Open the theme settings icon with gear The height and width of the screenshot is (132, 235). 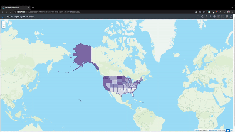pyautogui.click(x=202, y=16)
